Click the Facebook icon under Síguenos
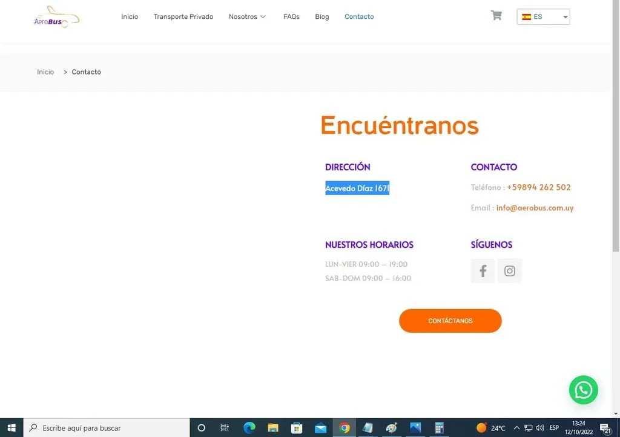620x437 pixels. [x=483, y=271]
